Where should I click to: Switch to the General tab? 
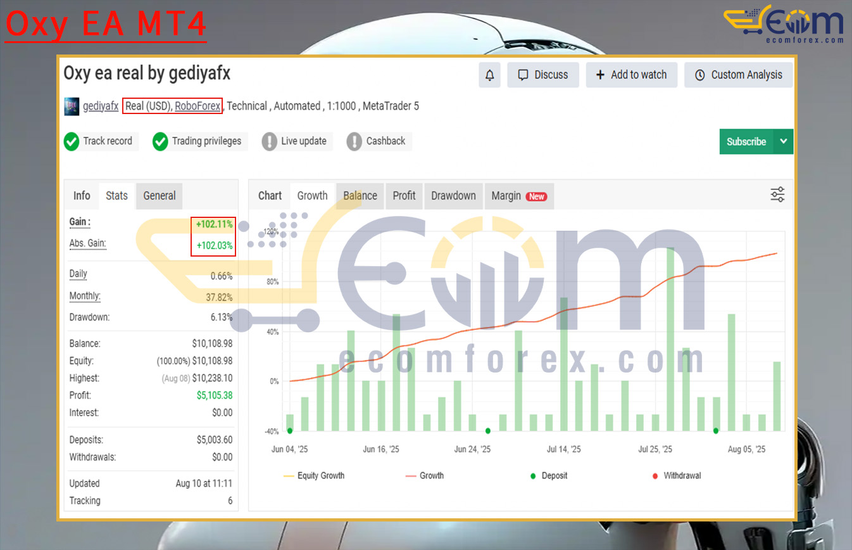coord(160,196)
